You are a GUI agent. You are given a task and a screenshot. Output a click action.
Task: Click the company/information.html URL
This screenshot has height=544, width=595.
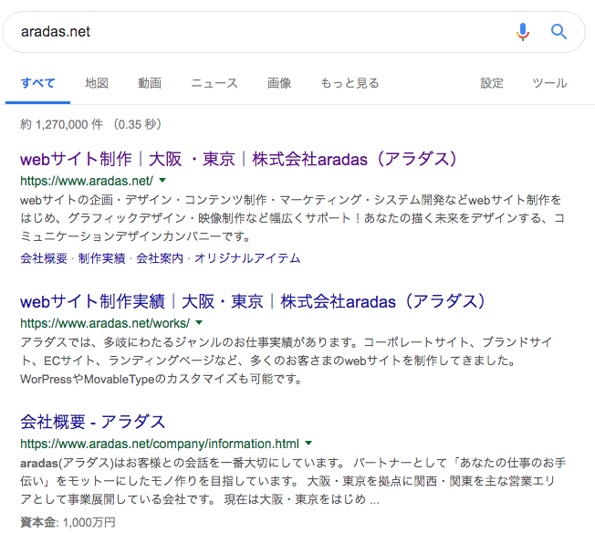(160, 444)
